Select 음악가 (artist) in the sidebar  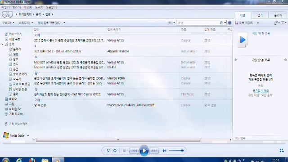click(17, 49)
